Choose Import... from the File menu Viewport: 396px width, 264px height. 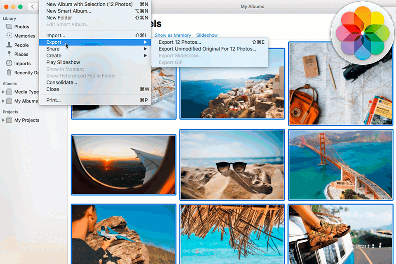95,35
